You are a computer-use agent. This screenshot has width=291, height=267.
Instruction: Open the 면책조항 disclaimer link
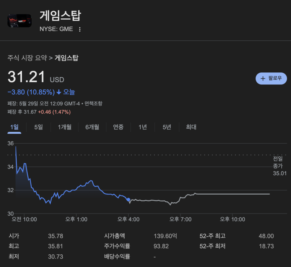pyautogui.click(x=93, y=103)
